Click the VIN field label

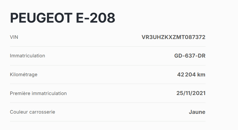(14, 37)
